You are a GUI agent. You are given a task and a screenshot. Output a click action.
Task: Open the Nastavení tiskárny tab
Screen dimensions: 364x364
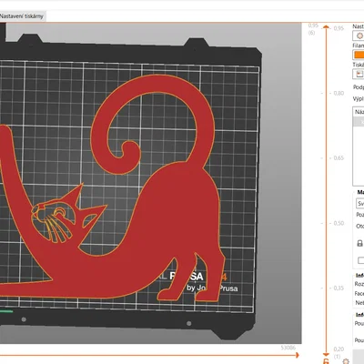coord(22,16)
